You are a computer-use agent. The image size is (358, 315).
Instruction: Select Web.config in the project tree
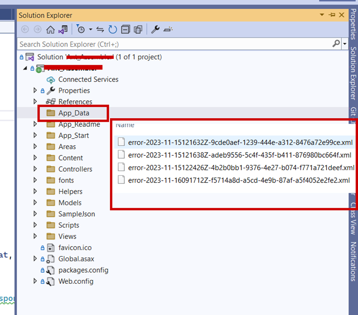pos(75,281)
